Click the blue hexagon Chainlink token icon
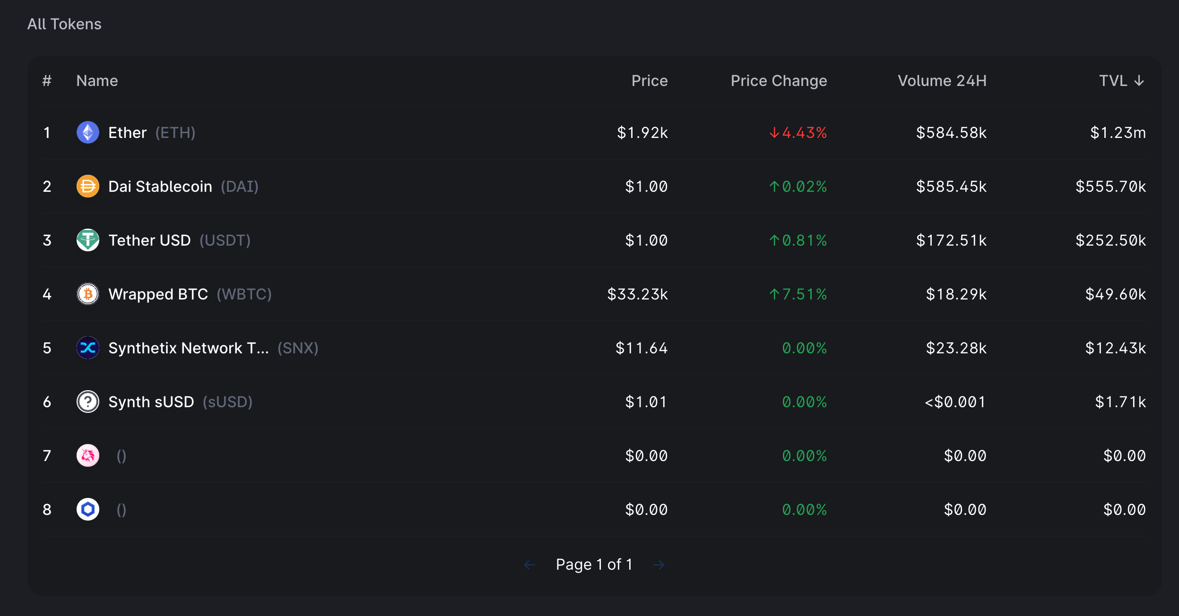This screenshot has width=1179, height=616. coord(88,510)
